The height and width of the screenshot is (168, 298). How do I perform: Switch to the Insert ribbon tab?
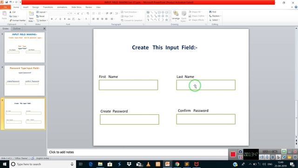click(x=26, y=7)
